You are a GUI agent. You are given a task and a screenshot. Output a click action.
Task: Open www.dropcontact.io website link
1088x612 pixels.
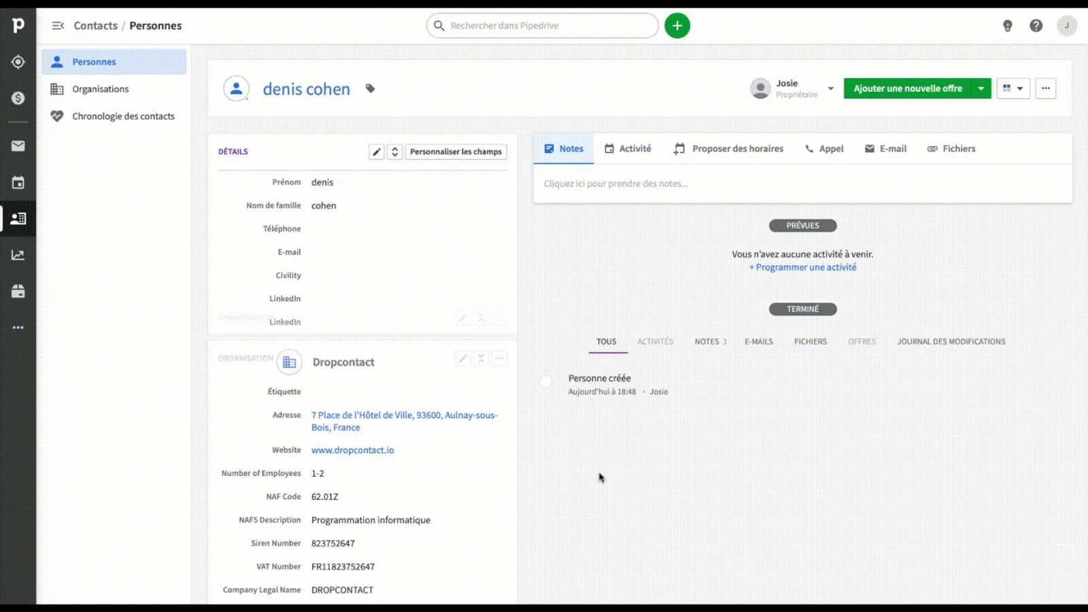tap(352, 450)
